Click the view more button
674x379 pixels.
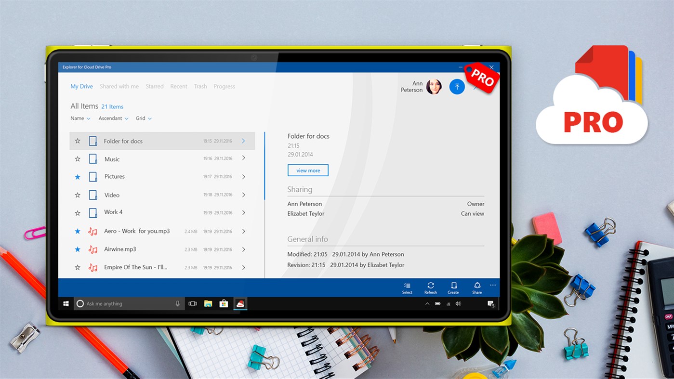308,170
